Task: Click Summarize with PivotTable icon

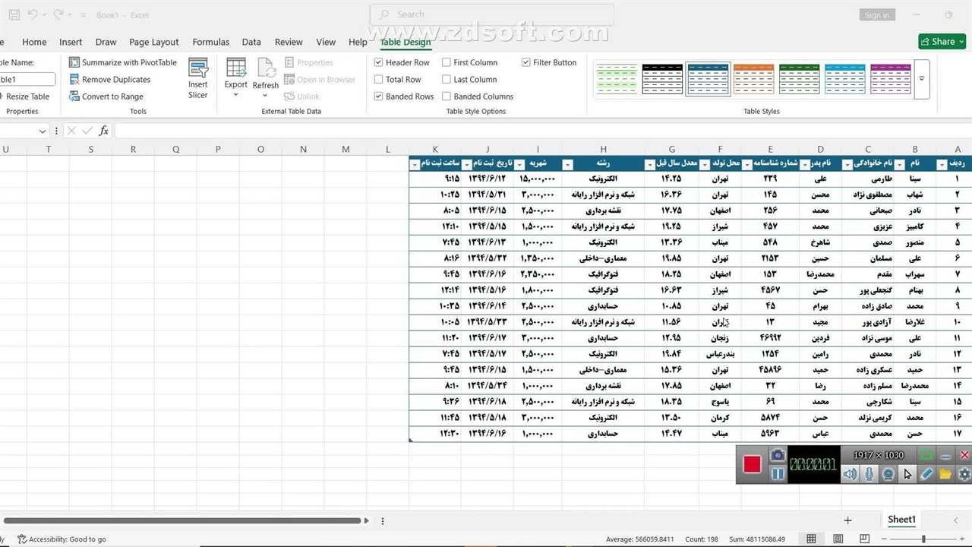Action: tap(74, 63)
